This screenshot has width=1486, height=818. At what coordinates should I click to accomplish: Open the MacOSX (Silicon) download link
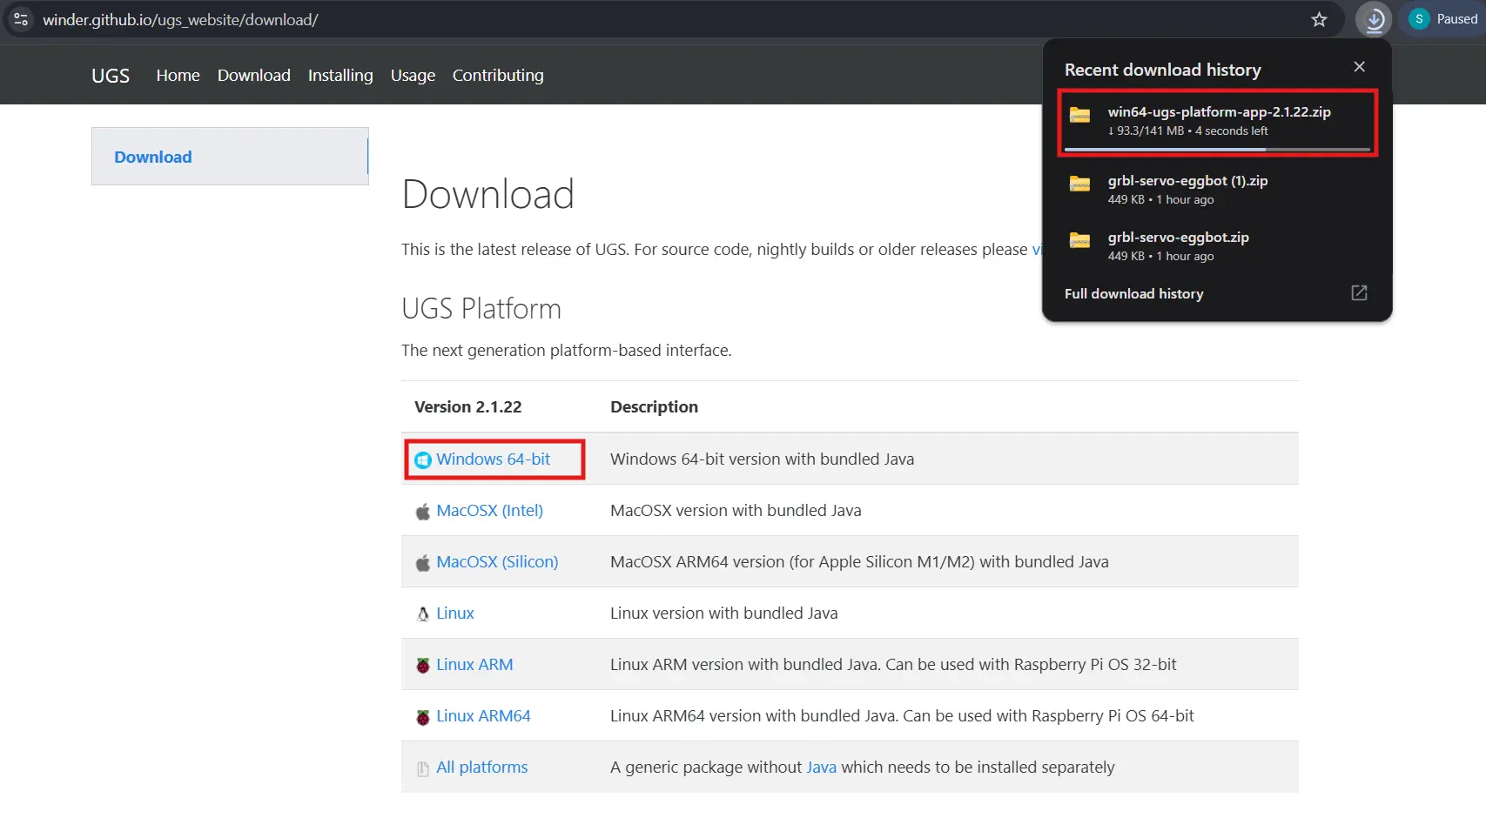tap(497, 561)
